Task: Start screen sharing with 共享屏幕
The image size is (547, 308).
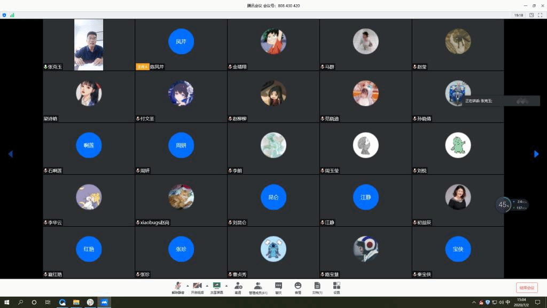Action: tap(217, 288)
